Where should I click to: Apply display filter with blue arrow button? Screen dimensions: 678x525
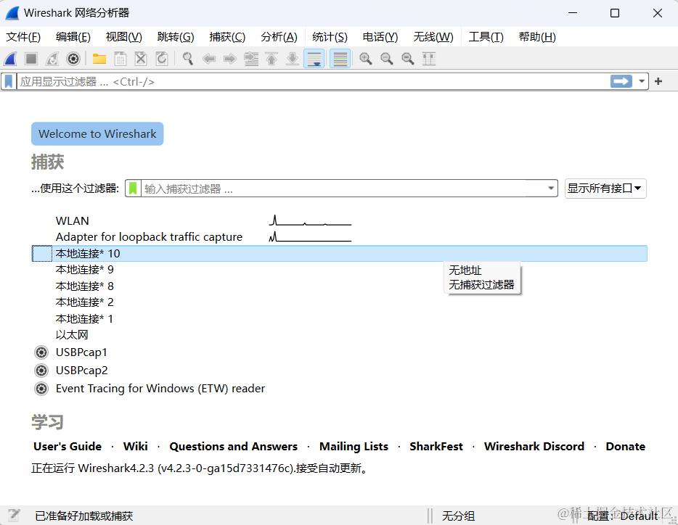point(621,81)
